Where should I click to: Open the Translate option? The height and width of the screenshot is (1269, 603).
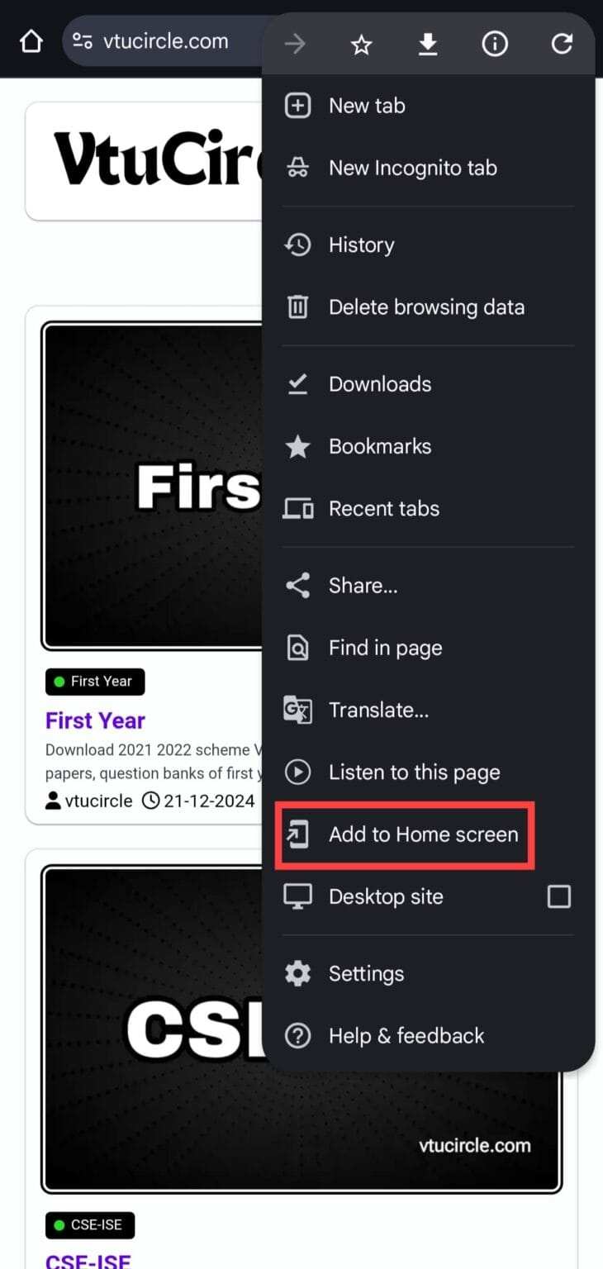(x=428, y=710)
